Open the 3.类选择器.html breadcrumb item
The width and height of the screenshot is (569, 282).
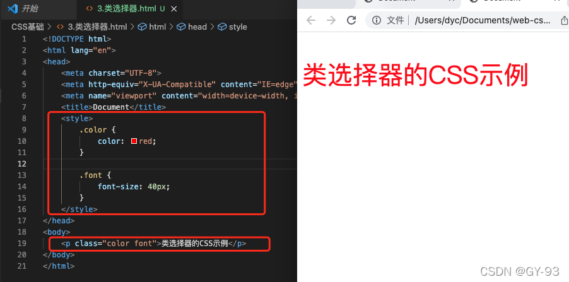tap(97, 27)
